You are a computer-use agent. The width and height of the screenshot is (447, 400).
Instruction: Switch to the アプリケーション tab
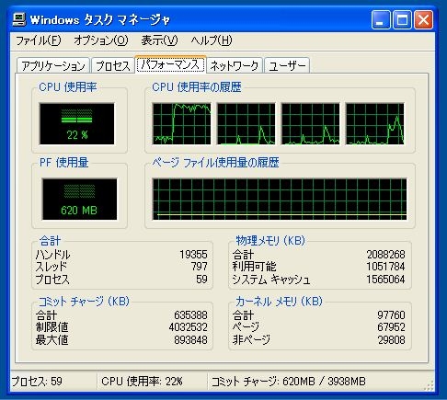53,65
